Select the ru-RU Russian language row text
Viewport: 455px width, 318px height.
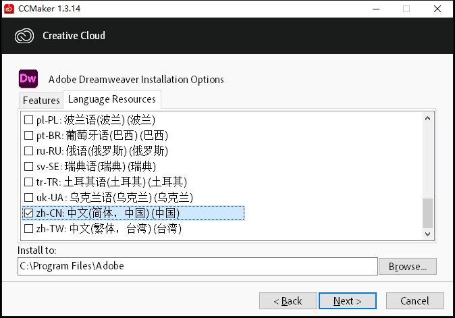tap(102, 151)
